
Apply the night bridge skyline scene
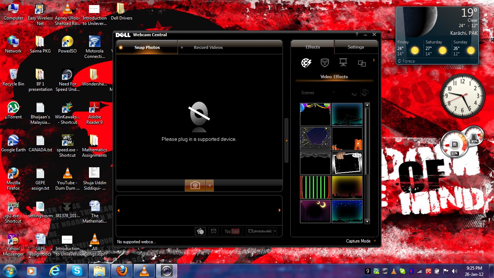point(347,114)
